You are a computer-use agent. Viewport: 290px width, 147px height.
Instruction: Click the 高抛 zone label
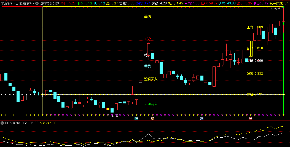(x=147, y=16)
